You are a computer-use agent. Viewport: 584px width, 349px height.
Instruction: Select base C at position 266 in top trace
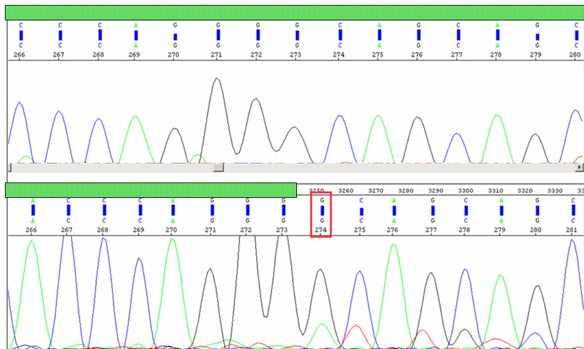[21, 25]
